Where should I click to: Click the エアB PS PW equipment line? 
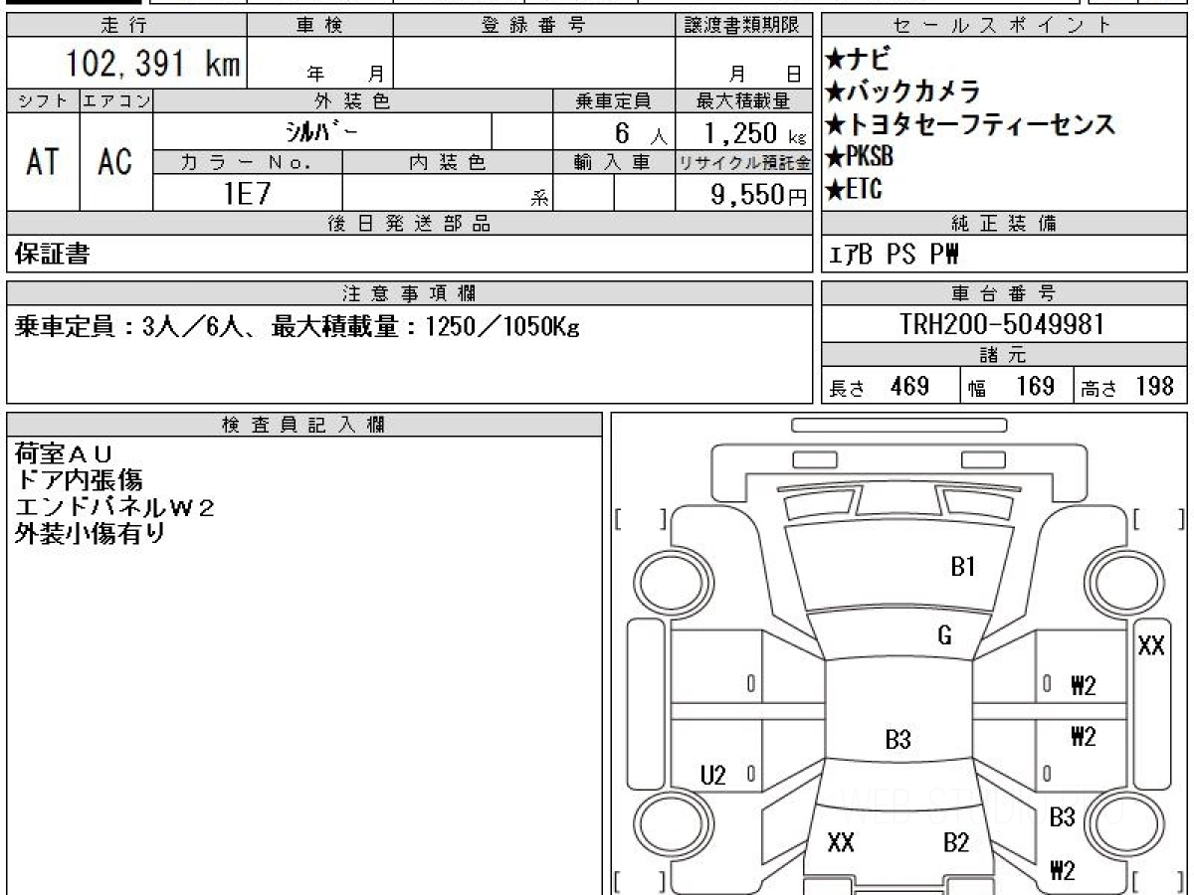tap(895, 255)
